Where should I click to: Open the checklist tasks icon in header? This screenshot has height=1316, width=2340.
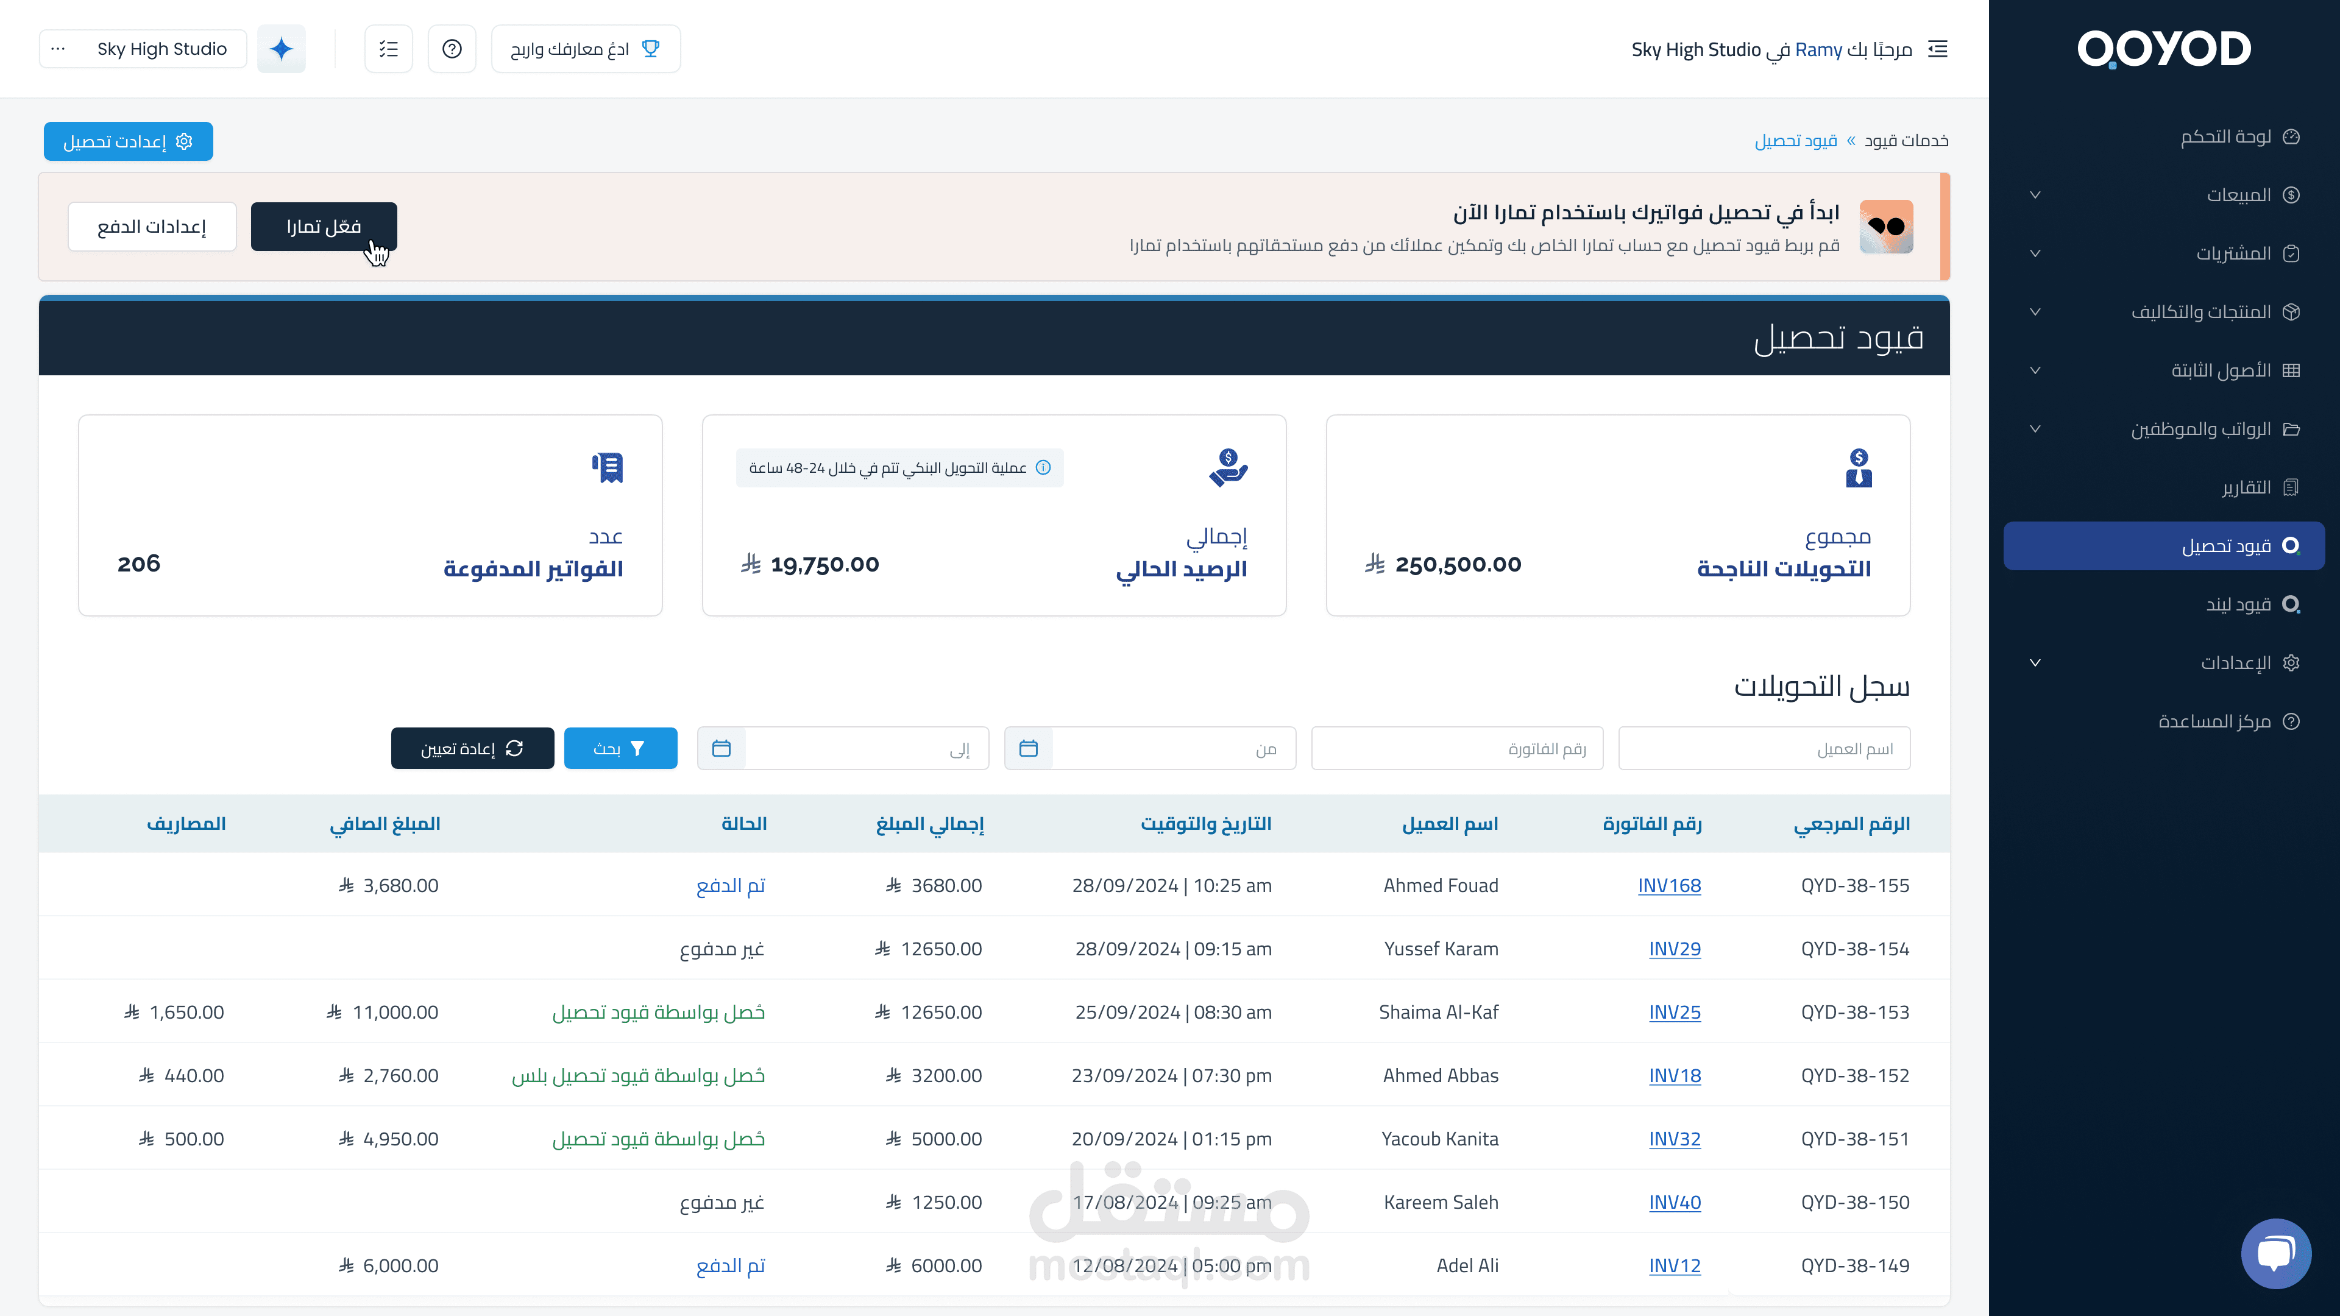389,49
